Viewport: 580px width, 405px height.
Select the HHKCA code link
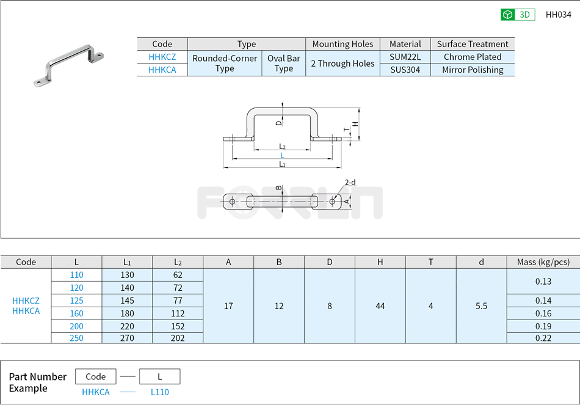tap(162, 70)
